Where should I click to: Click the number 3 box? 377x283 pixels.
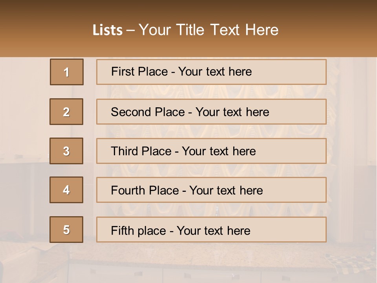tap(66, 151)
